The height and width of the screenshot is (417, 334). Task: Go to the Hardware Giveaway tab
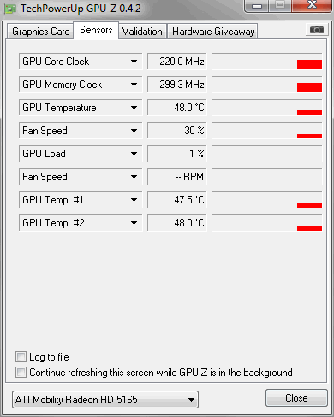(x=213, y=32)
